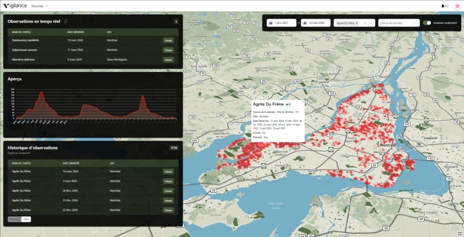Go to Next history page

[x=26, y=219]
